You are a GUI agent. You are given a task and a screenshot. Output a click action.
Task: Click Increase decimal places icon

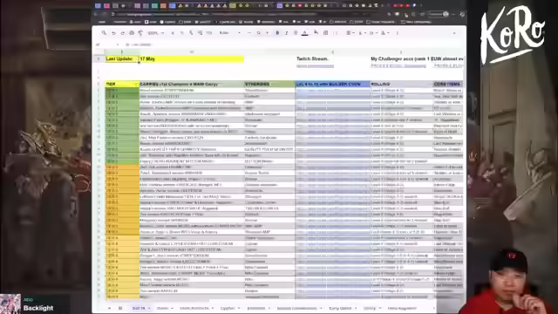pos(200,33)
